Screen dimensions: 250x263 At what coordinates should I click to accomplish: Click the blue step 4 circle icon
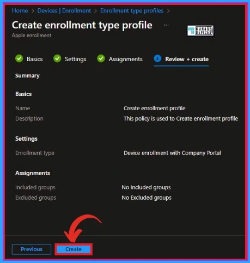(x=157, y=58)
